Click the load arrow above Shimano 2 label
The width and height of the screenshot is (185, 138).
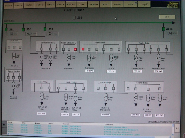(69, 65)
